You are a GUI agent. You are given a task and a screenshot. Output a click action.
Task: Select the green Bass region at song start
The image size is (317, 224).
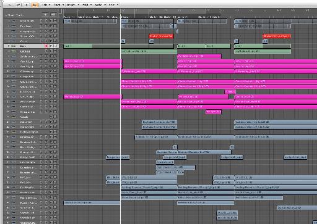click(119, 46)
